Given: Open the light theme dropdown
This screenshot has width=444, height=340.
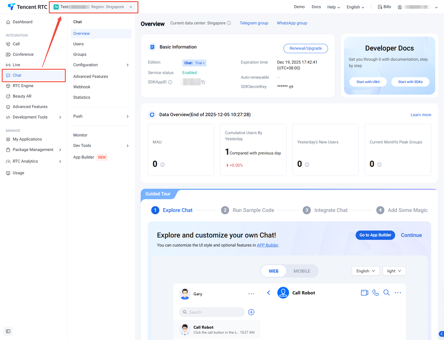Looking at the screenshot, I should (x=394, y=271).
